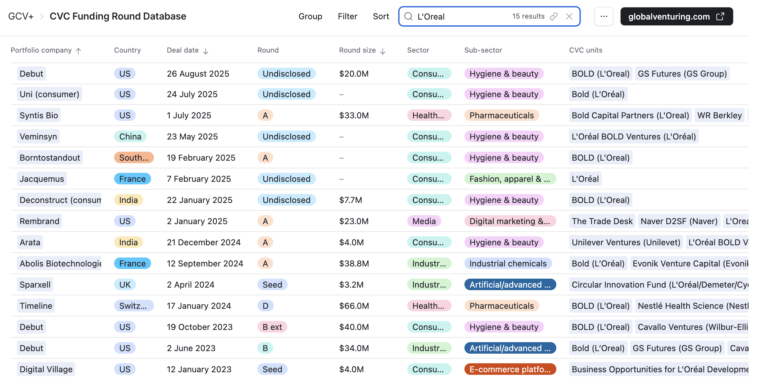Toggle Round size descending sort arrow
The image size is (763, 379).
382,51
